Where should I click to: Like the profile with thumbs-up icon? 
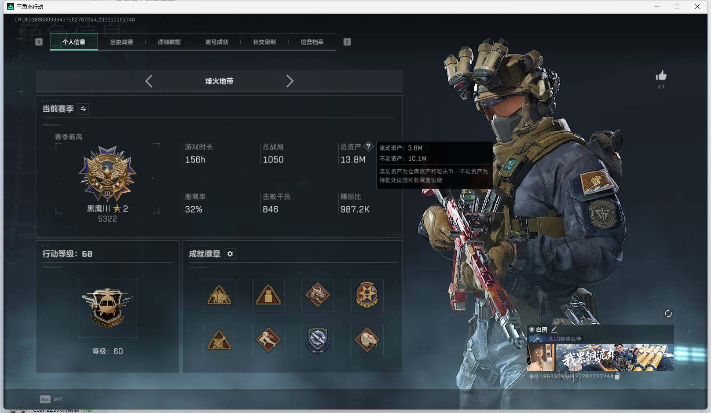[661, 76]
